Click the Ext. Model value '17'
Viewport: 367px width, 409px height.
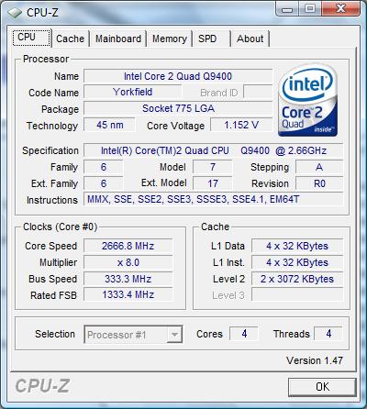213,183
